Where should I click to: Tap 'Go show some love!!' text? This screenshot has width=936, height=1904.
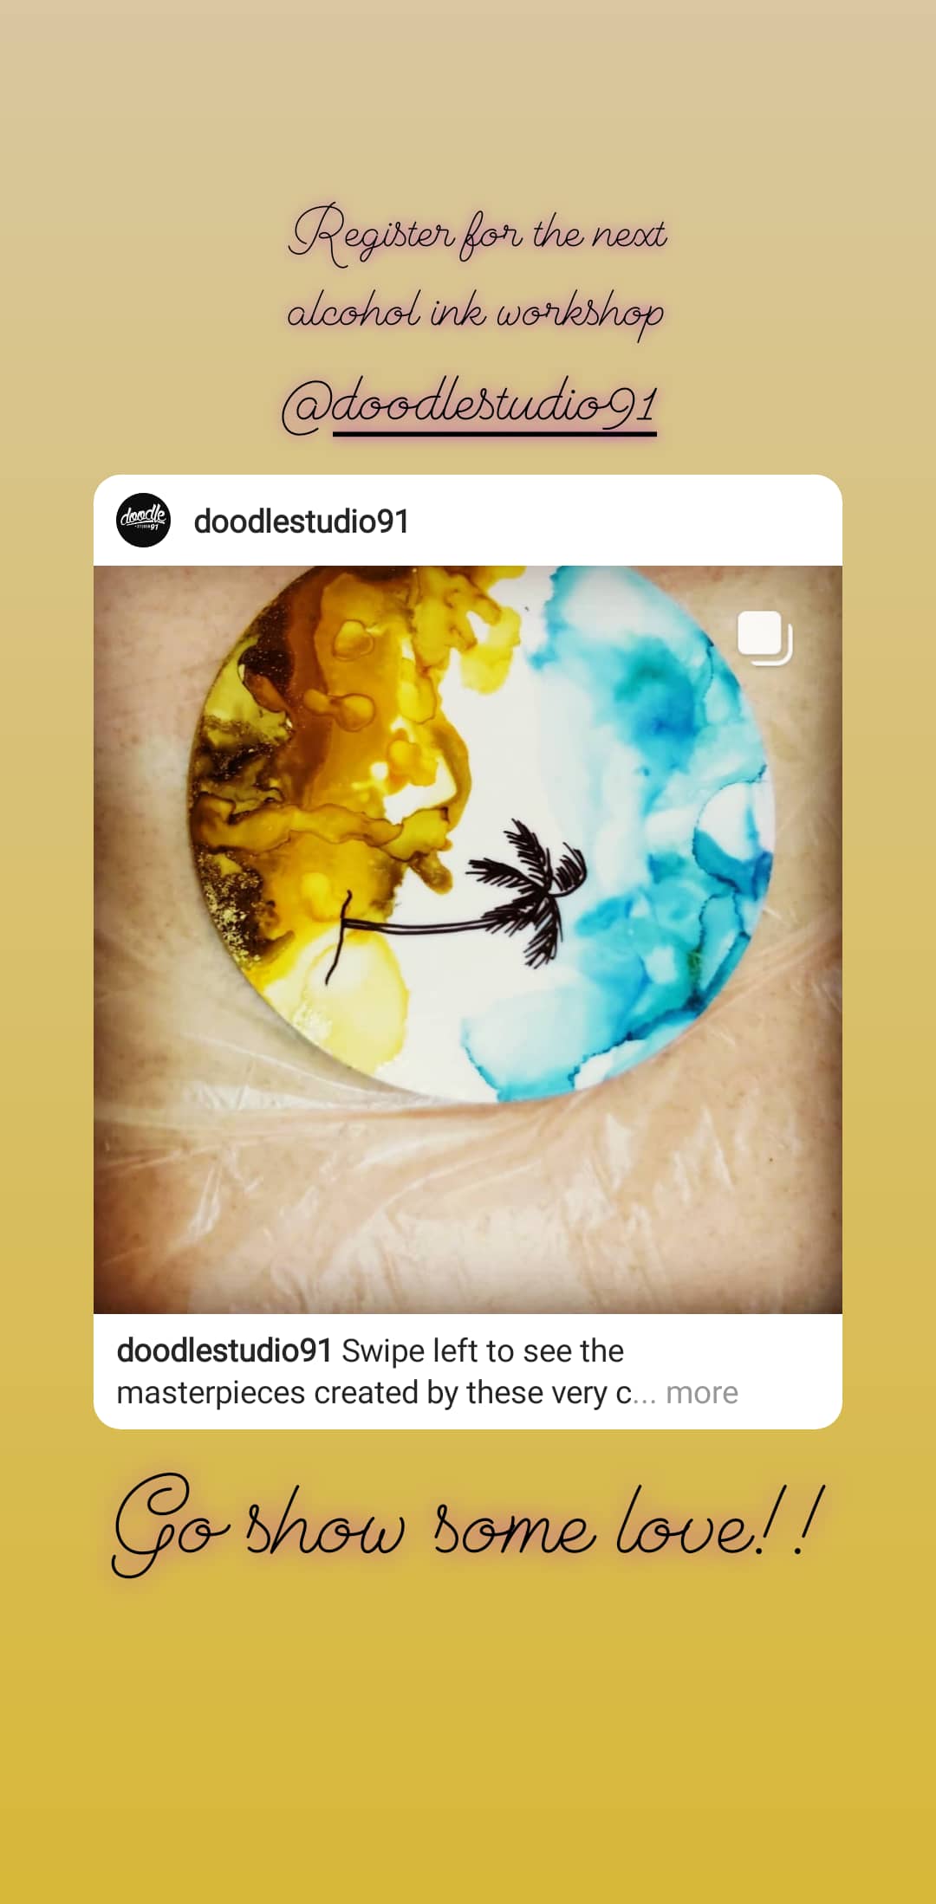(x=468, y=1526)
